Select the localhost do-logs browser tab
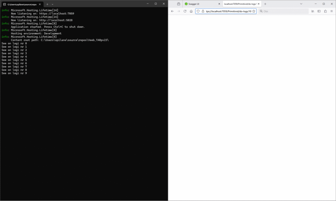Image resolution: width=336 pixels, height=201 pixels. 240,4
